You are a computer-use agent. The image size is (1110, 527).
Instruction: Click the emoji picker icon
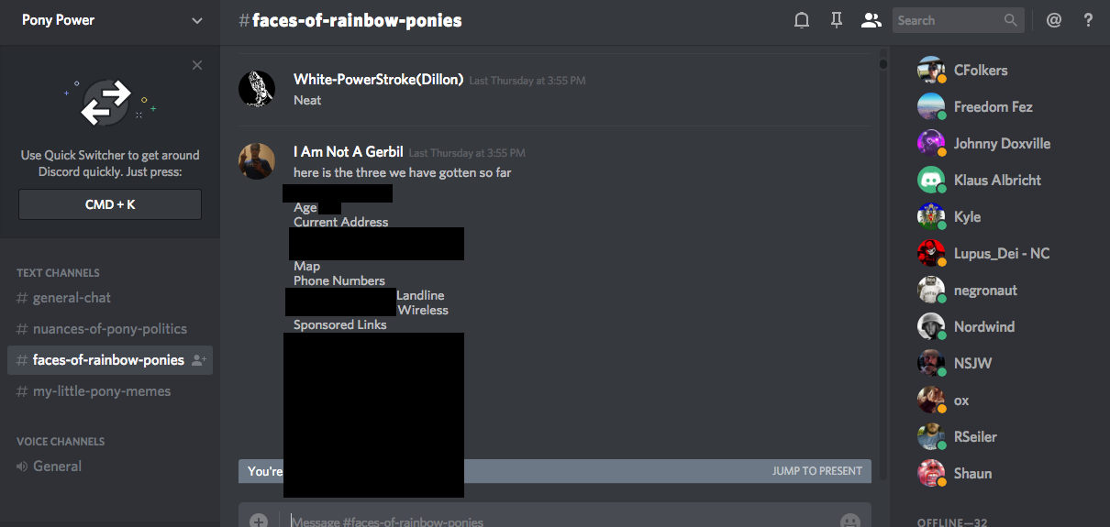(850, 521)
